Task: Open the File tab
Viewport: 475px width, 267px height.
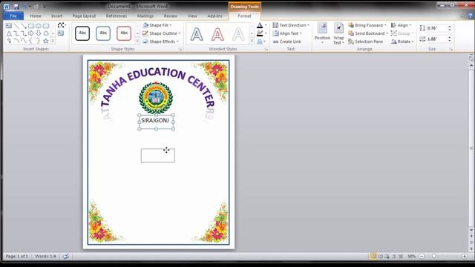Action: tap(13, 16)
